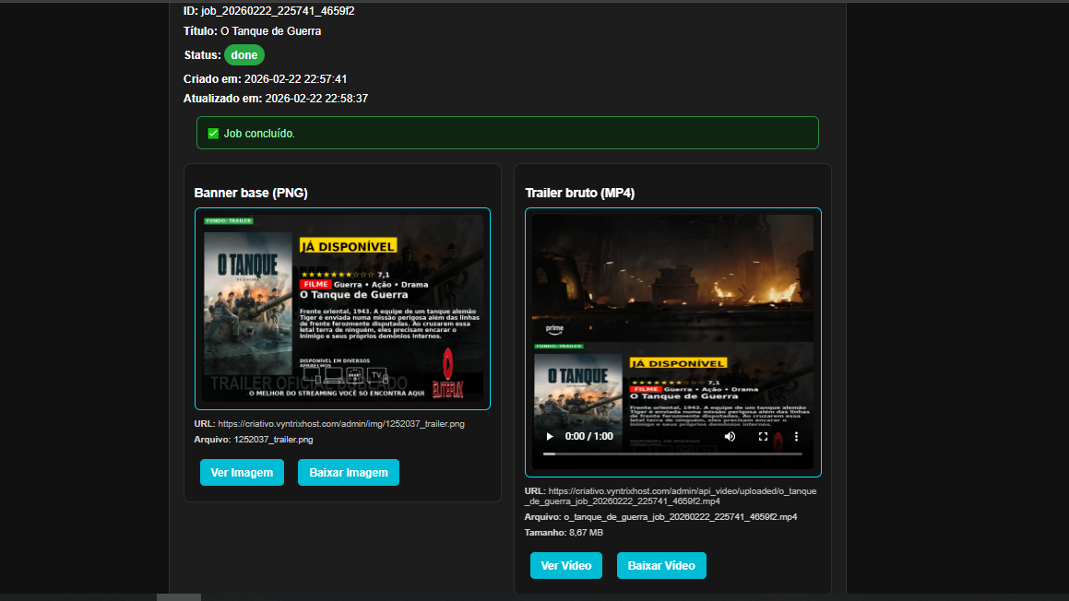
Task: Click the Prime logo in trailer video
Action: click(x=554, y=328)
